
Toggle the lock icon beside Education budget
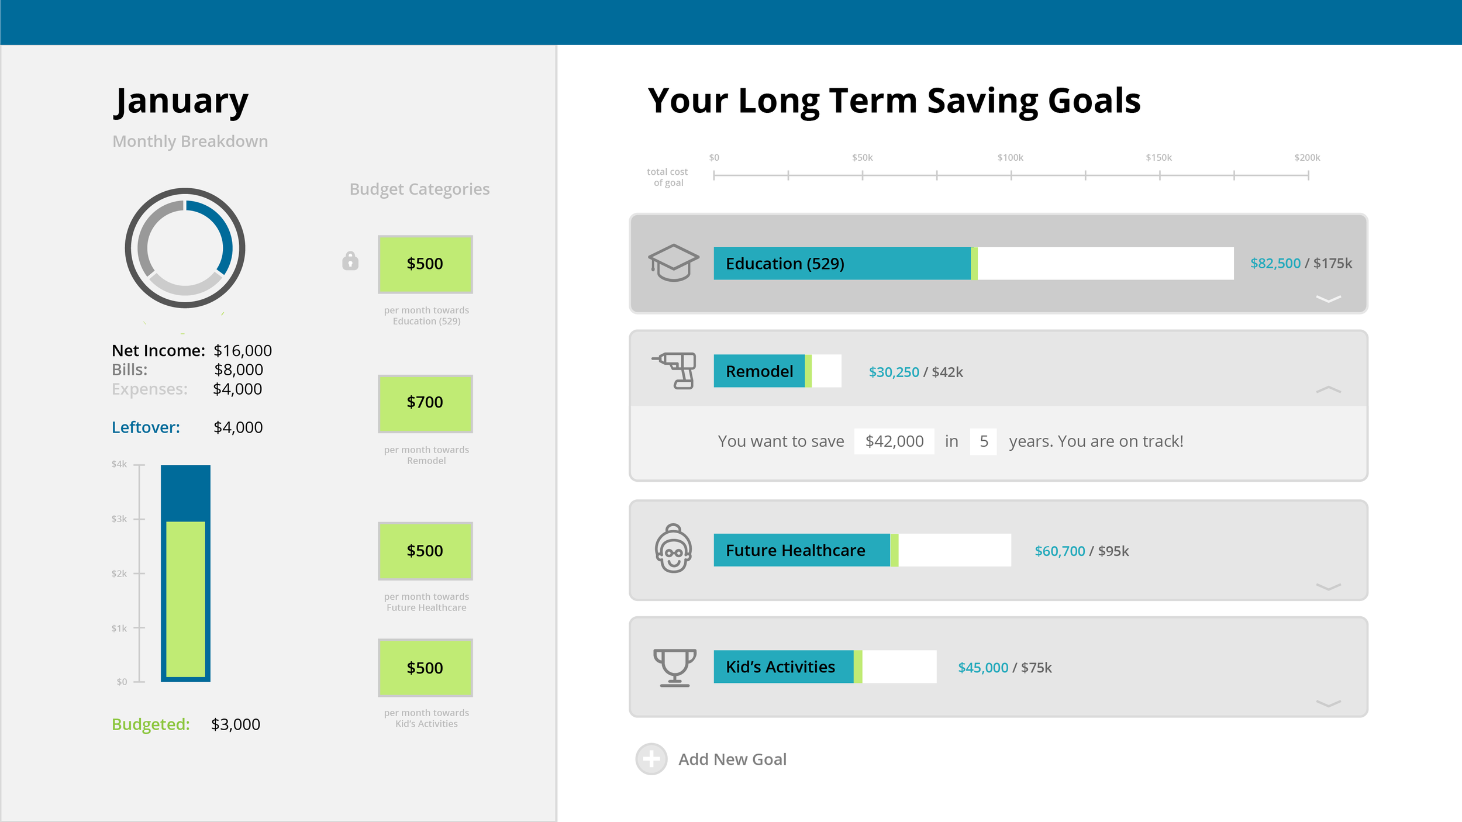click(350, 261)
